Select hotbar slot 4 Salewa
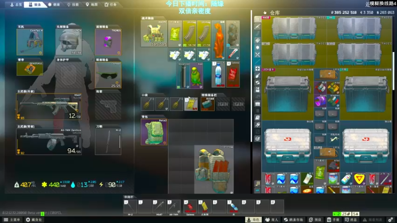Screen dimensions: 397x223 pos(190,207)
